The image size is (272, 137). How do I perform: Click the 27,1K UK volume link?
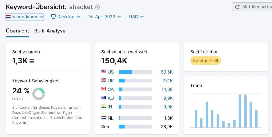(167, 81)
